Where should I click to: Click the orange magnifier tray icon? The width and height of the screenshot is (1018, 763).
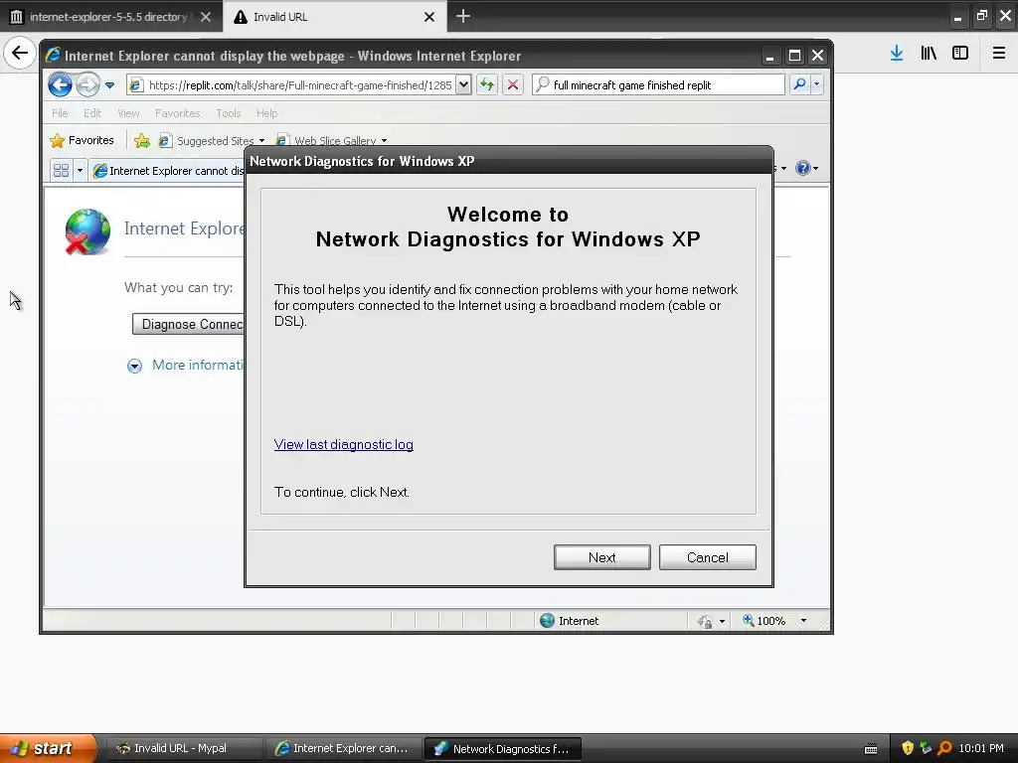pos(944,748)
